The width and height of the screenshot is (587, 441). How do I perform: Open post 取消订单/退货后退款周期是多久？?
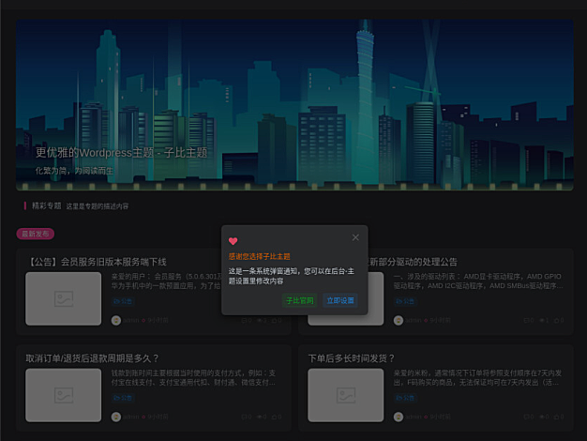pyautogui.click(x=93, y=358)
